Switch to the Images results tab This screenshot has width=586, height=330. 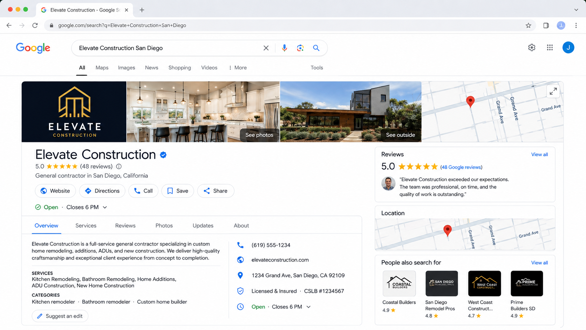coord(127,68)
